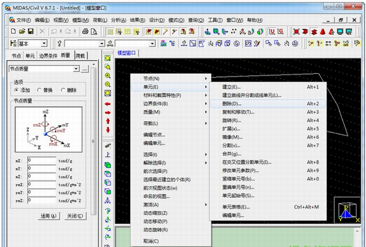Click the Zoom Fit icon in view toolbar

108,58
